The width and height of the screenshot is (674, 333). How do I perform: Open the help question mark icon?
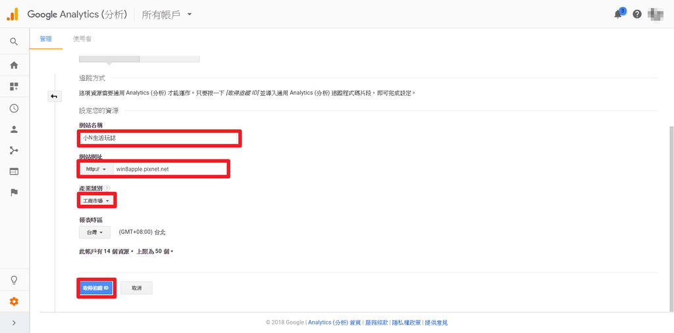pos(637,14)
